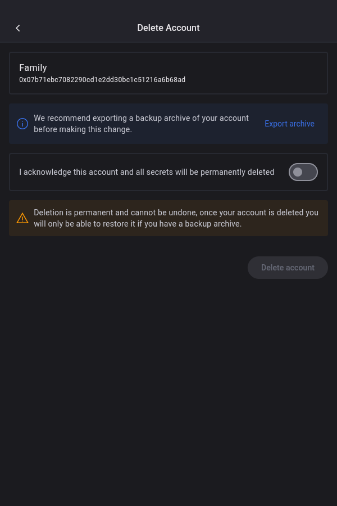Click the 'Deletion is permanent' warning line
The image size is (337, 506).
pyautogui.click(x=176, y=213)
